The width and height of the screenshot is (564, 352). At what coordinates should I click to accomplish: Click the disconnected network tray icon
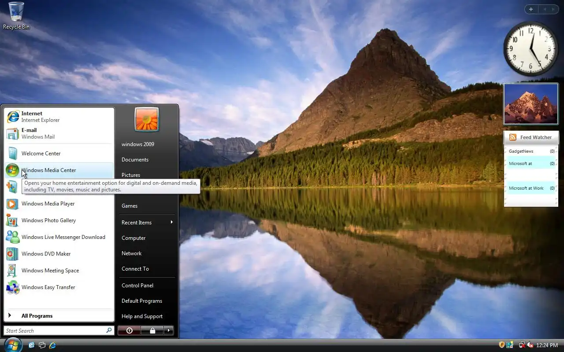pos(522,345)
